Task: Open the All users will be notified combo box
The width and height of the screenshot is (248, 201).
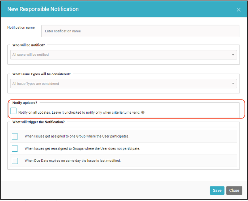Action: click(123, 55)
